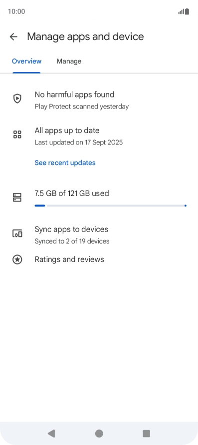Image resolution: width=198 pixels, height=445 pixels.
Task: Switch to the Manage tab
Action: click(69, 61)
